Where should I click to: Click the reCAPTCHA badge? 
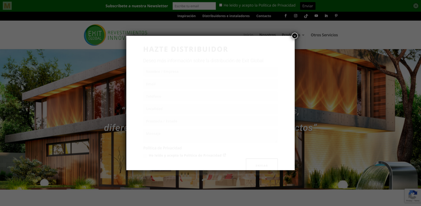(x=413, y=195)
